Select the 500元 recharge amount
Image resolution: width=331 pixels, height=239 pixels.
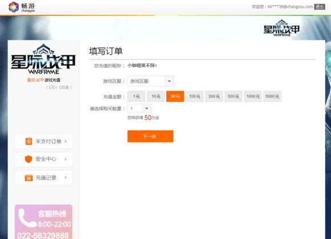coord(233,96)
